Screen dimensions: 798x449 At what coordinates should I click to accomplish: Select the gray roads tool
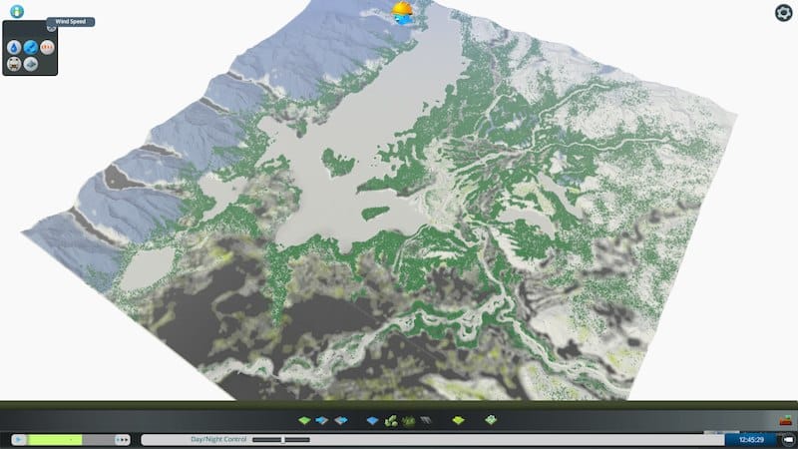pos(425,420)
